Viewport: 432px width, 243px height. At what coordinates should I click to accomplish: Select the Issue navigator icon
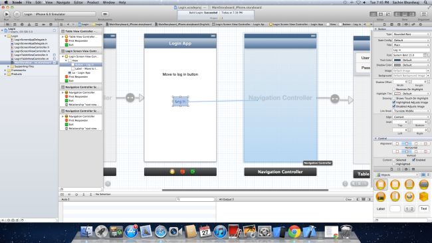[x=29, y=25]
